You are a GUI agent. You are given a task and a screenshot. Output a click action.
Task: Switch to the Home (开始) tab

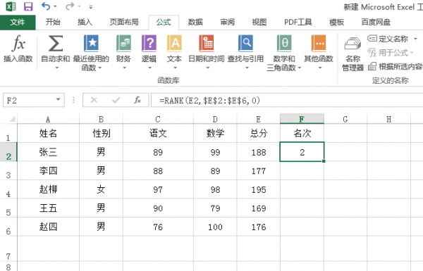point(53,22)
